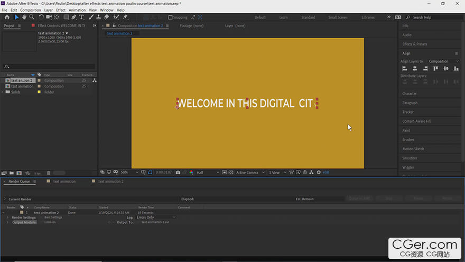The width and height of the screenshot is (465, 262).
Task: Click Lossless output module link
Action: tap(50, 222)
